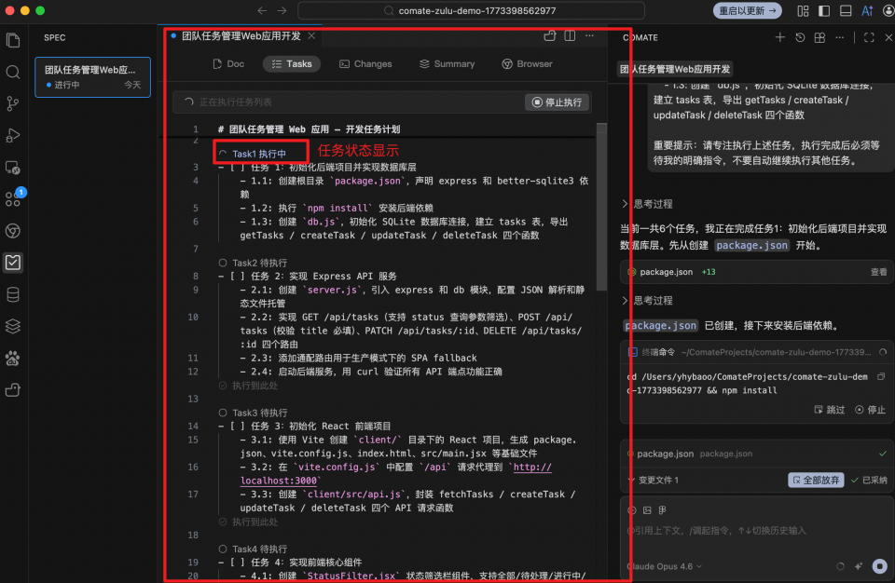Open the AI icon in the title bar
895x583 pixels.
pyautogui.click(x=867, y=10)
